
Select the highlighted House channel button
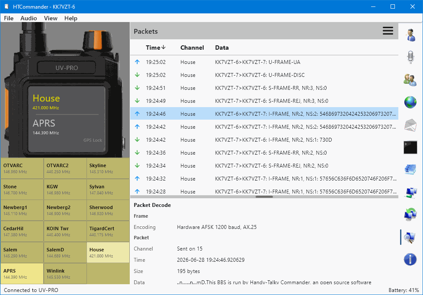pos(108,252)
